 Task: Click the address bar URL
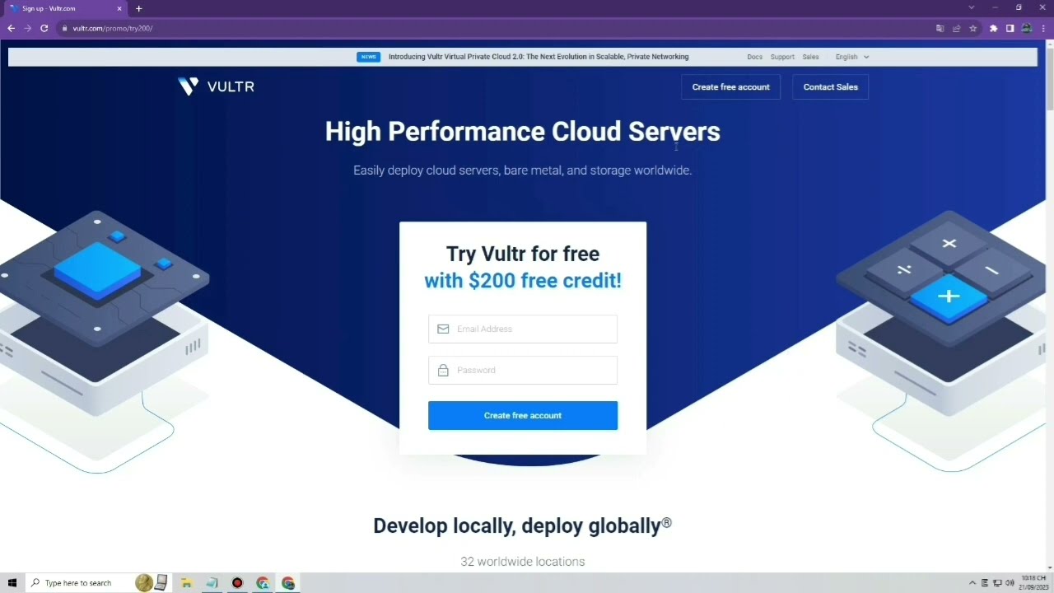pos(113,28)
